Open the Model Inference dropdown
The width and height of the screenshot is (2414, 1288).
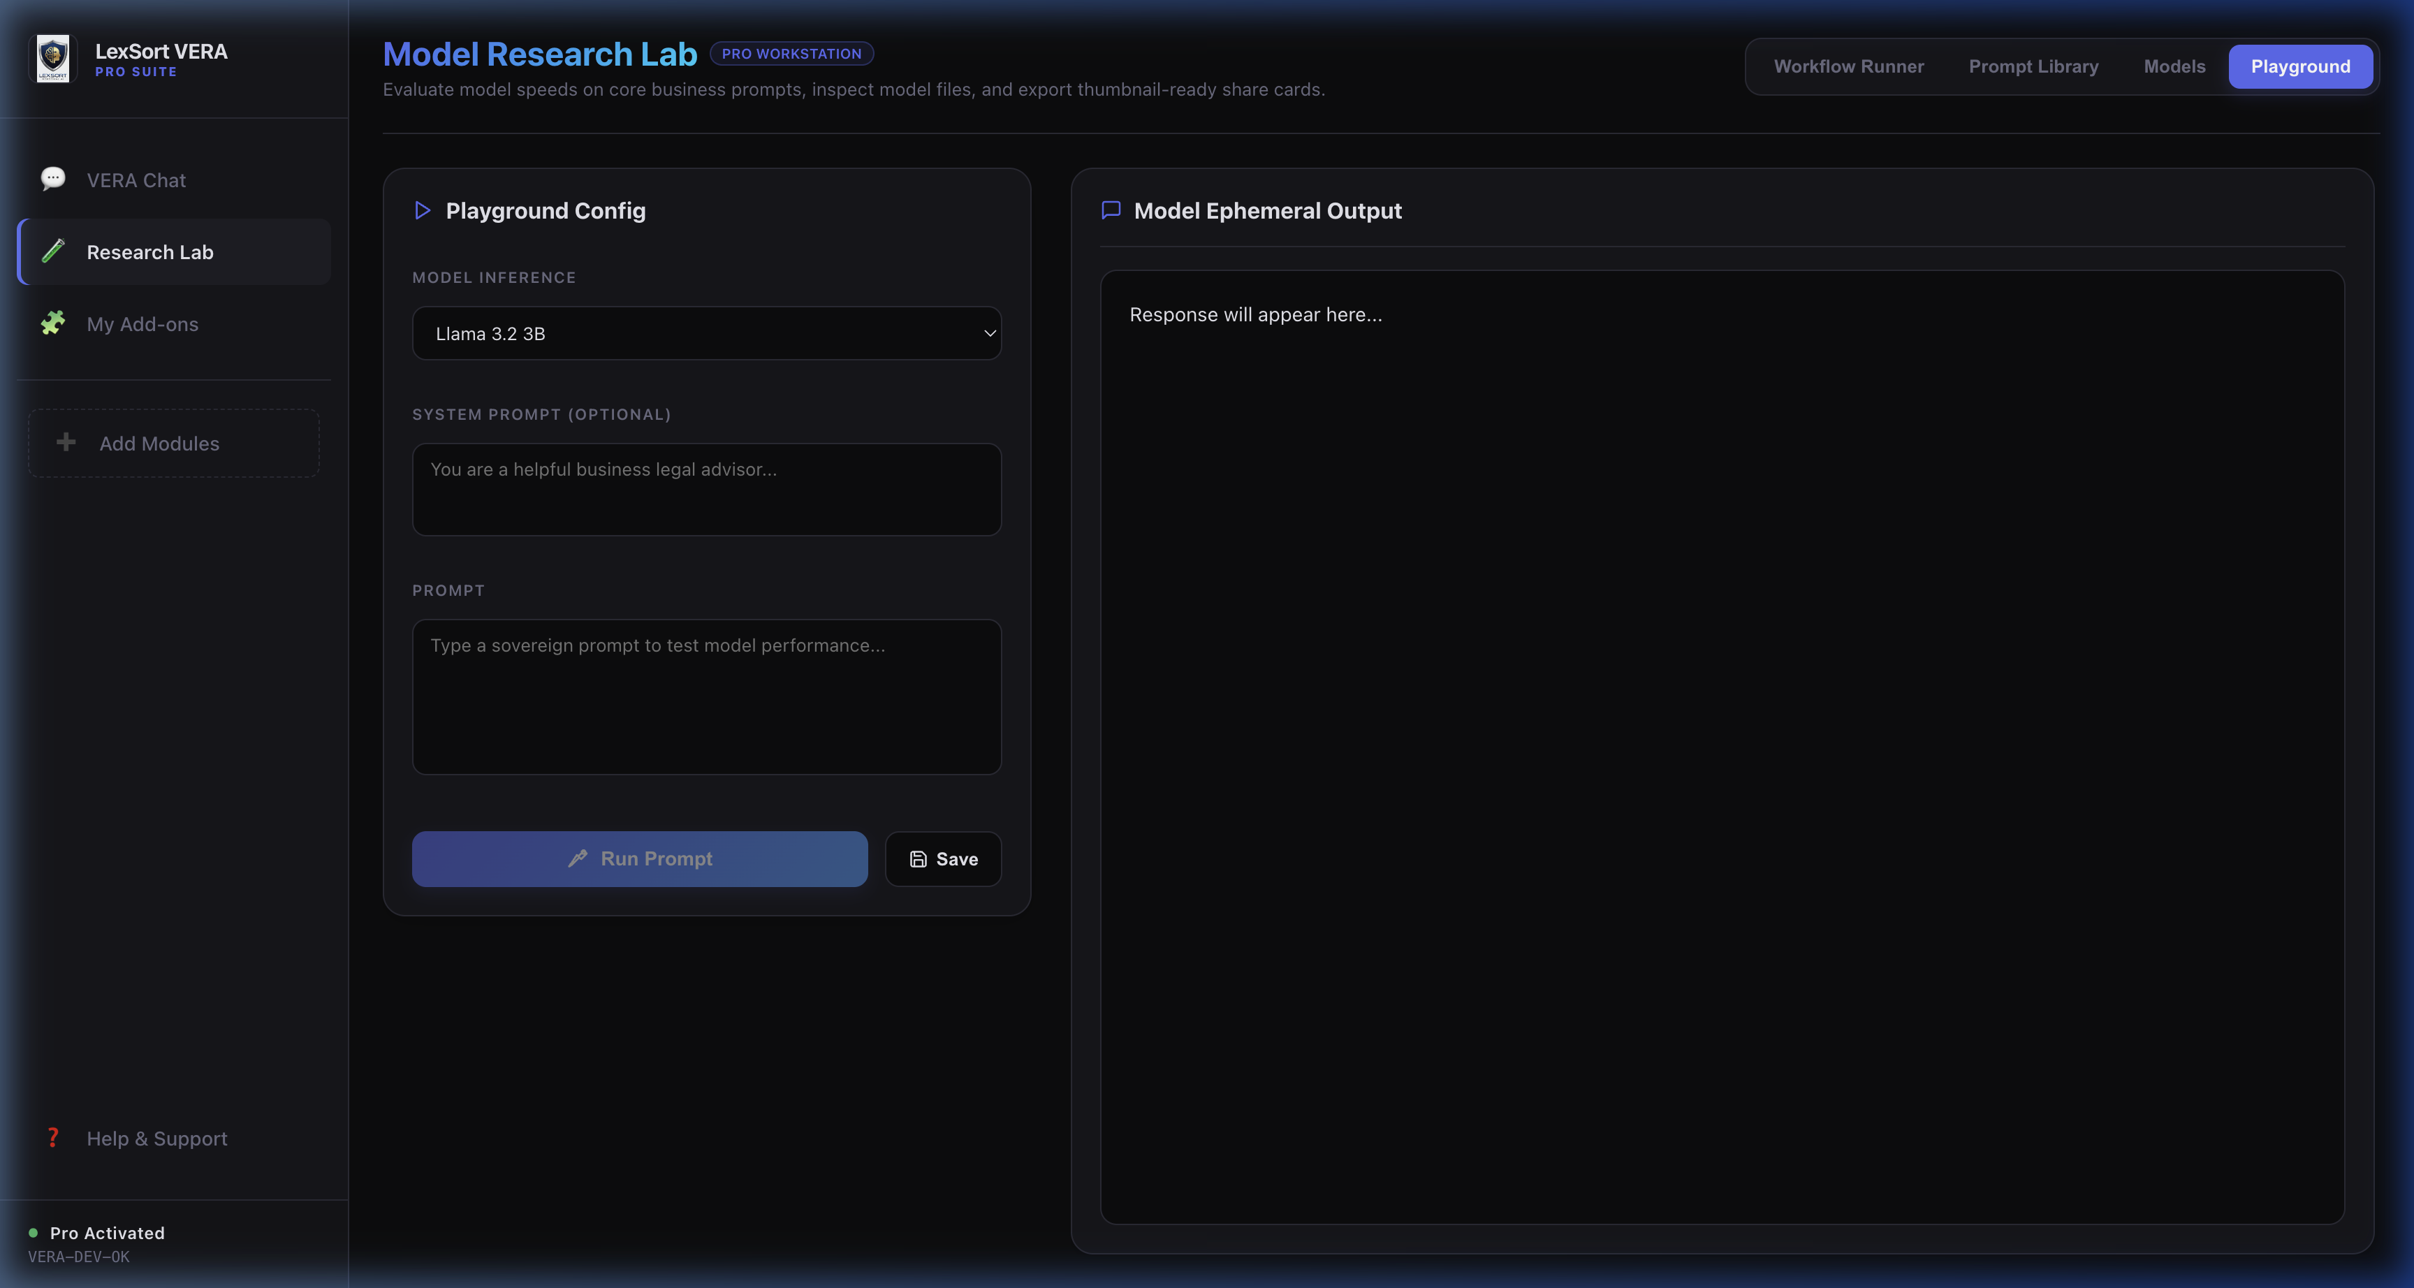coord(707,332)
